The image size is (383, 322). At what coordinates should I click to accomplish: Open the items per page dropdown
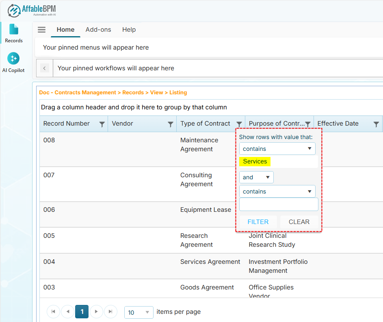138,312
